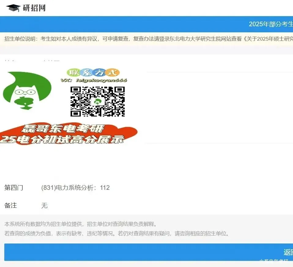Select the (831)电力系统分析：112 score text

pyautogui.click(x=76, y=188)
